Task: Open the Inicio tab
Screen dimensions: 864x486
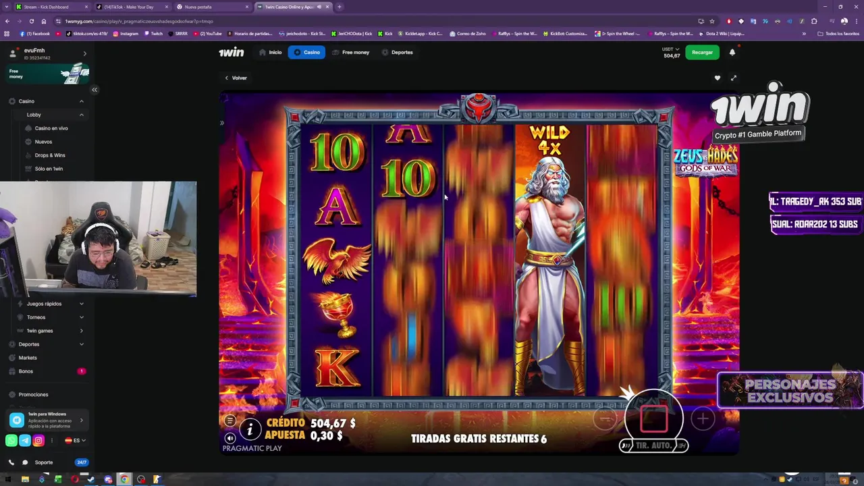Action: [x=269, y=52]
